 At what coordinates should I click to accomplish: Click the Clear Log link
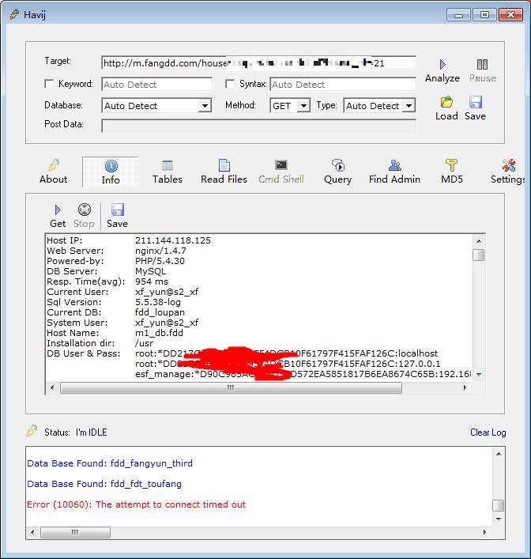coord(488,432)
